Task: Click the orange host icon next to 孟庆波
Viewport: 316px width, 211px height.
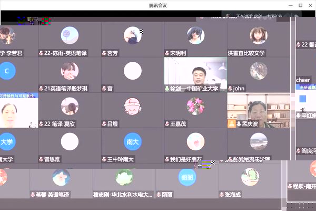Action: click(232, 123)
